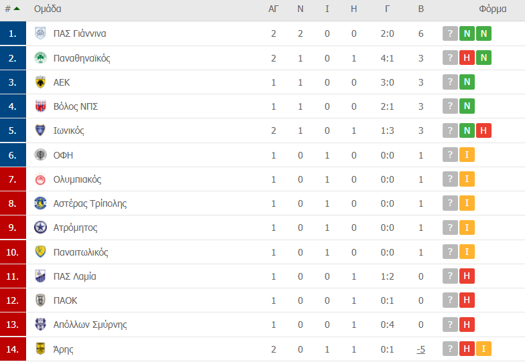The width and height of the screenshot is (525, 364).
Task: Click the Βόλος ΝΠΣ red crest
Action: point(40,106)
